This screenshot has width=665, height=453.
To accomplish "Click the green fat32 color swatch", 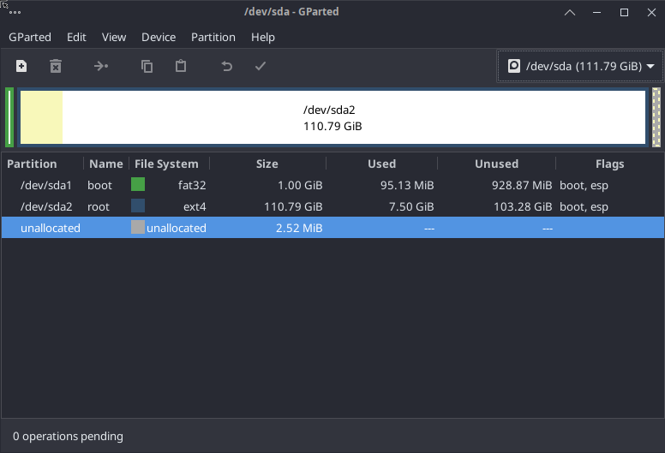I will (138, 184).
